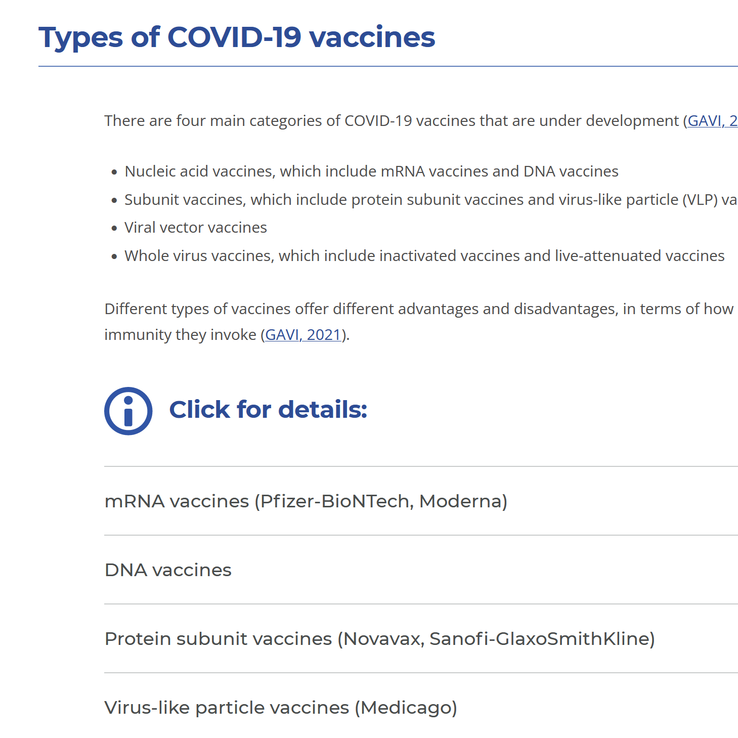Click the 'Click for details:' heading text
The image size is (738, 738).
point(268,409)
